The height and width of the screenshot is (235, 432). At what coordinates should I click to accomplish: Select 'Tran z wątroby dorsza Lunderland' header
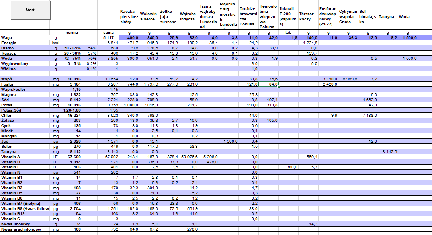pyautogui.click(x=209, y=17)
